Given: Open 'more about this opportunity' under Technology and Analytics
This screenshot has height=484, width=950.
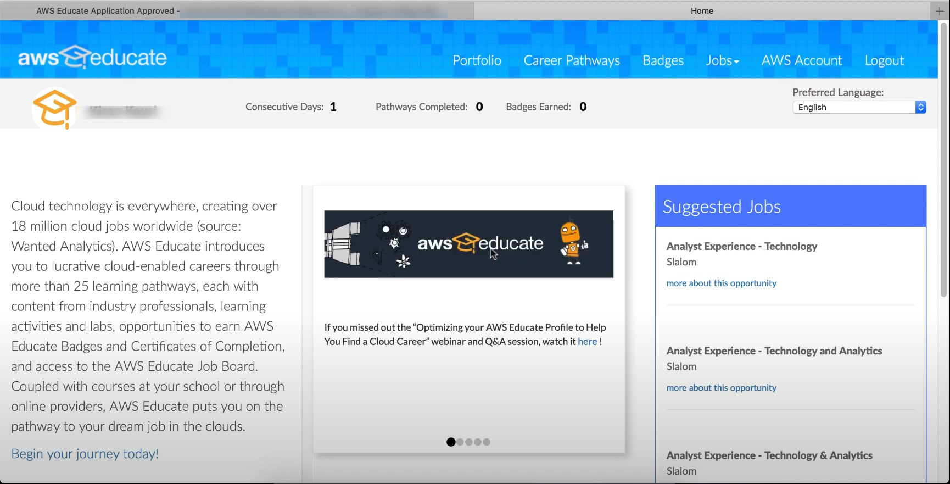Looking at the screenshot, I should (x=721, y=388).
